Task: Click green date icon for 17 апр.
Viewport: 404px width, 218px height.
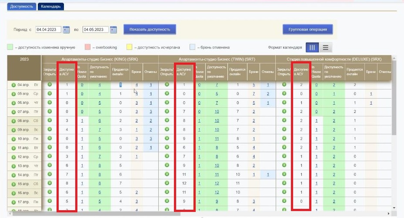Action: tap(13, 202)
